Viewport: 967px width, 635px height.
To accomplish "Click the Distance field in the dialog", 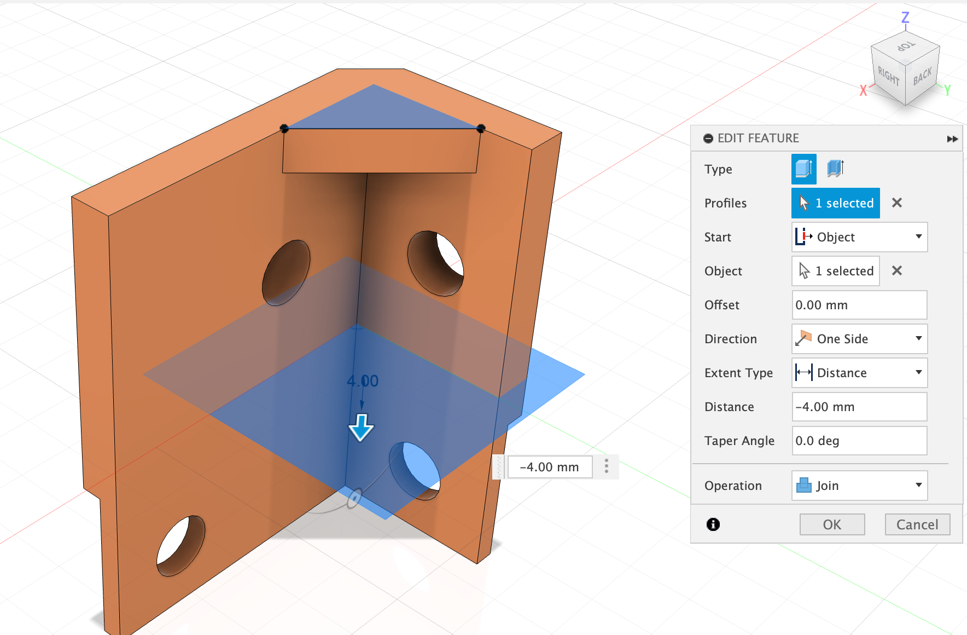I will tap(859, 407).
